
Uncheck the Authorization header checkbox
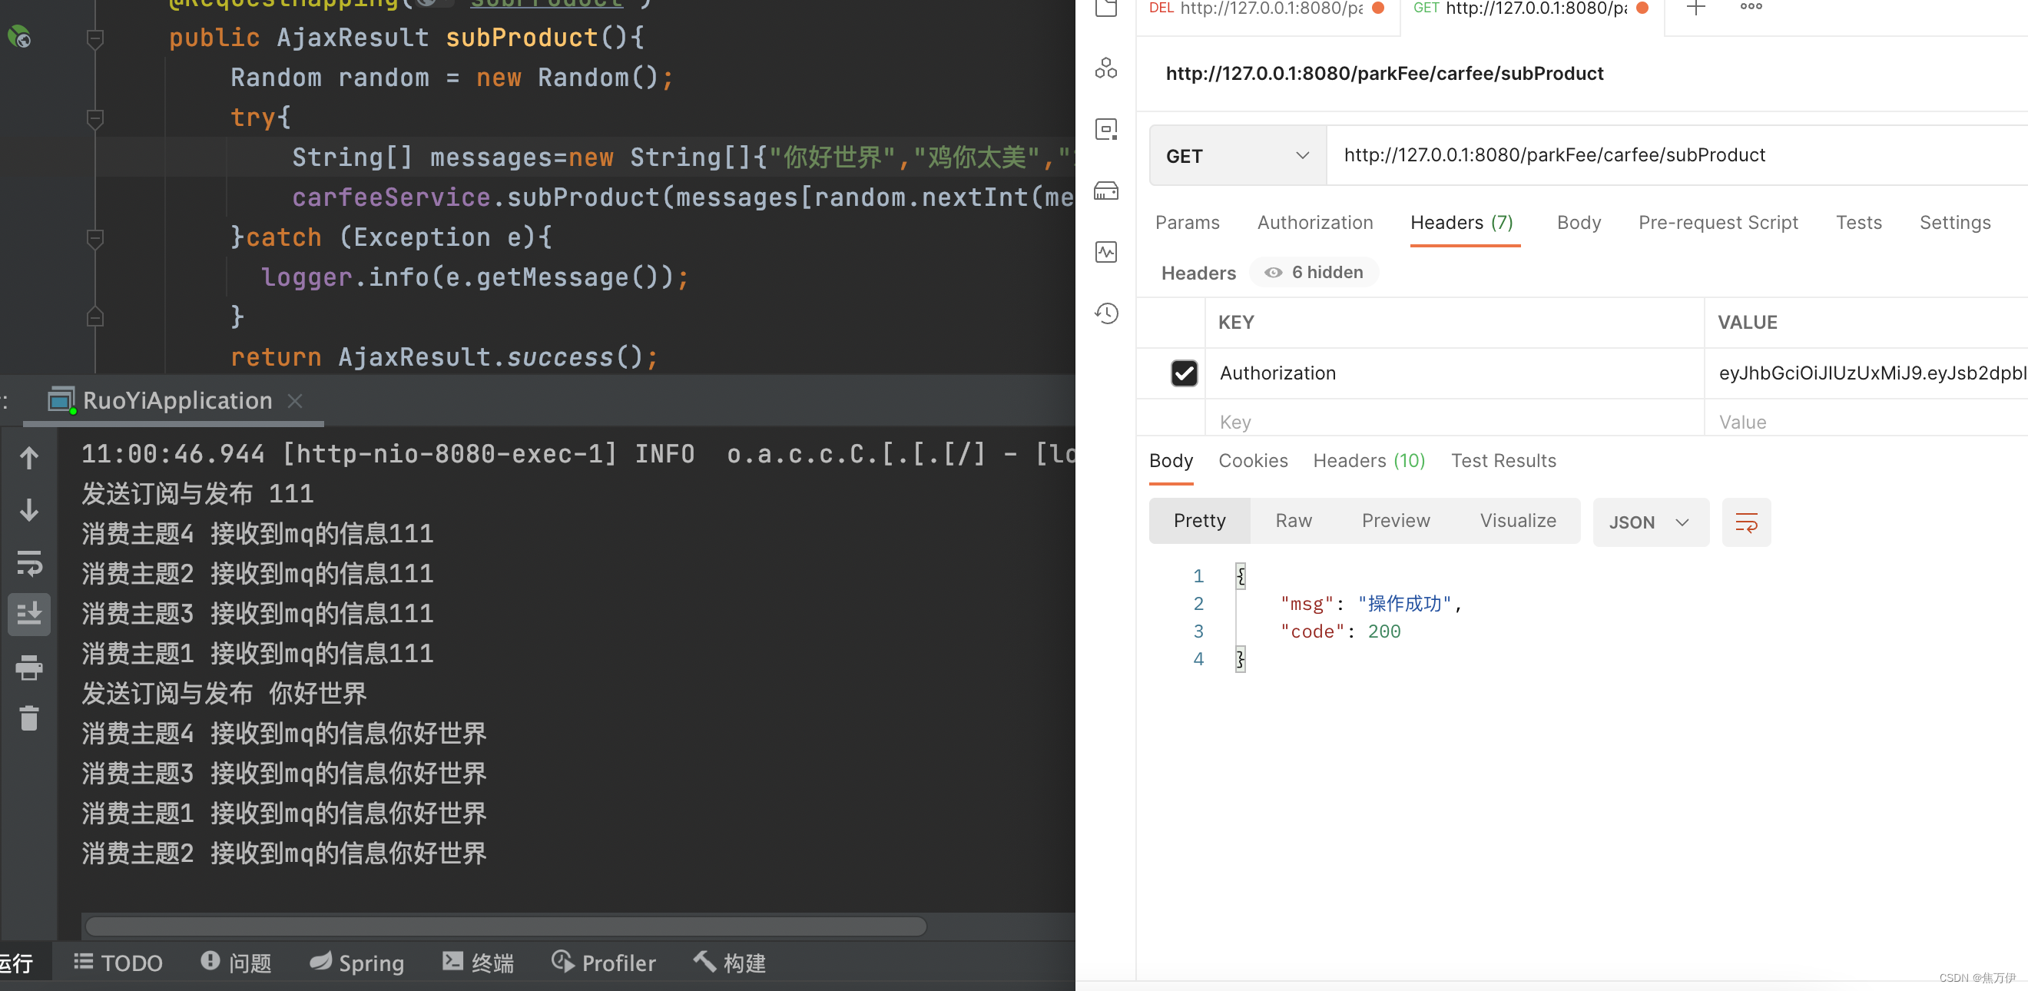(x=1183, y=373)
